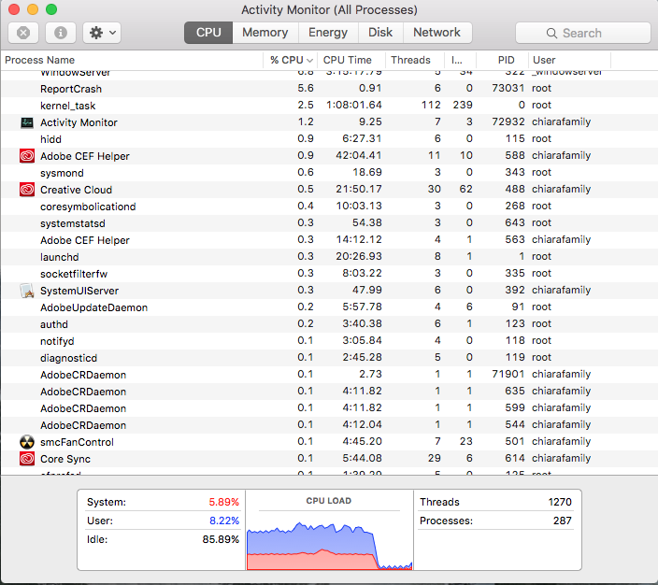Select AdobeCRDaemon with PID 544
658x585 pixels.
click(x=329, y=424)
